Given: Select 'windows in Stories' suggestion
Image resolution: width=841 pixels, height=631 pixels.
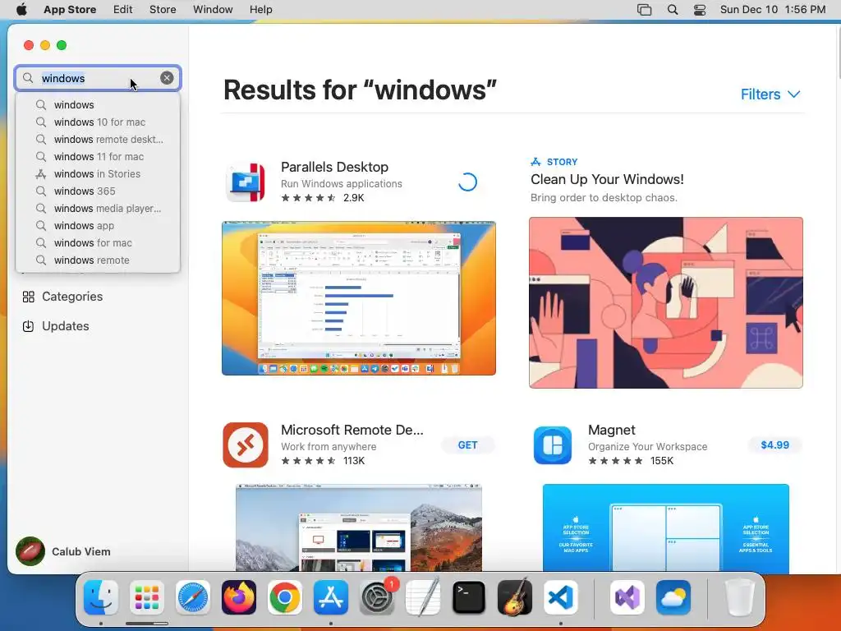Looking at the screenshot, I should (99, 174).
